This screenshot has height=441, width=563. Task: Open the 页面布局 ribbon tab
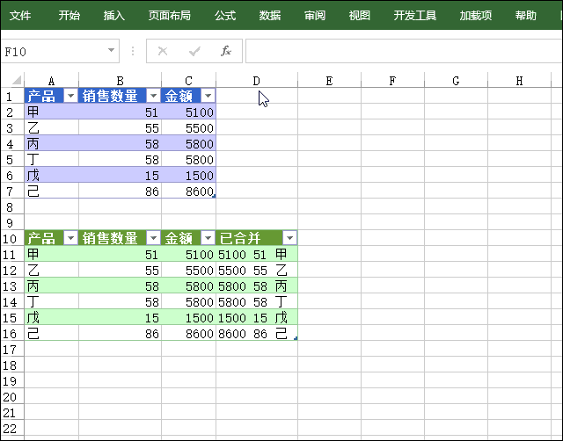170,16
